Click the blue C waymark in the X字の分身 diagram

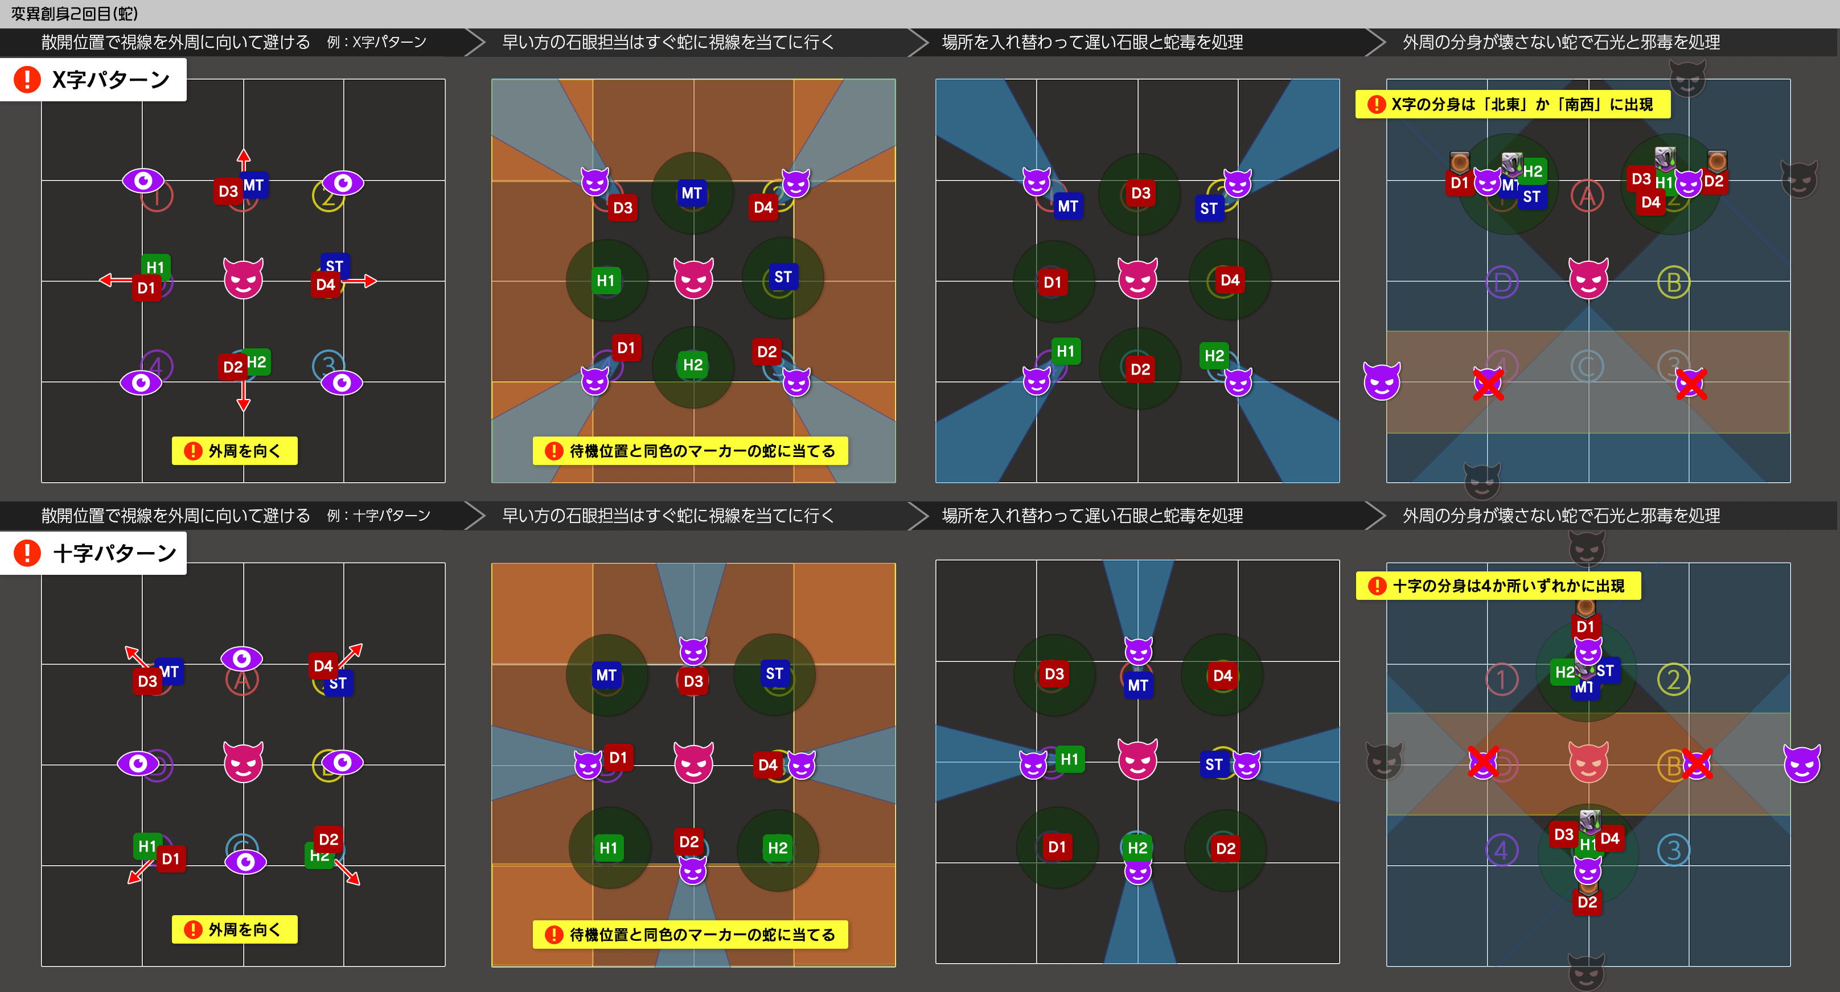(x=1587, y=367)
